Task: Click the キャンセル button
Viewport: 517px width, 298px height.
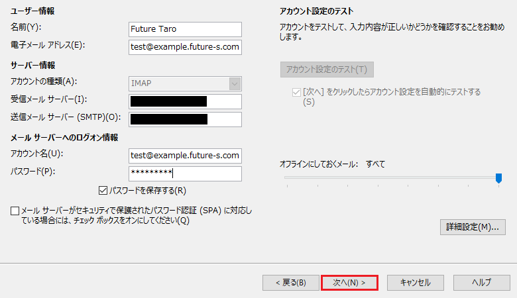Action: tap(416, 283)
